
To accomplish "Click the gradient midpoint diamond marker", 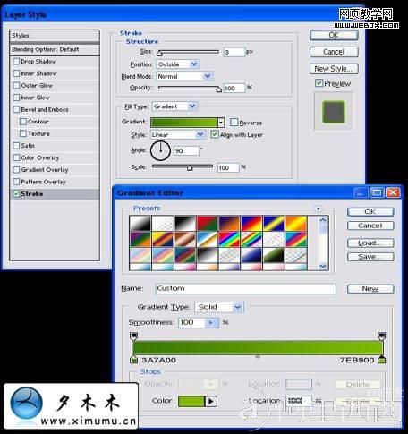I will (258, 356).
